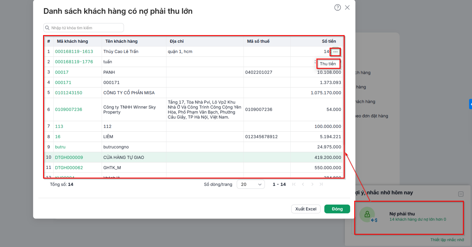The height and width of the screenshot is (247, 472).
Task: Open customer code 0101243150 link
Action: (x=68, y=93)
